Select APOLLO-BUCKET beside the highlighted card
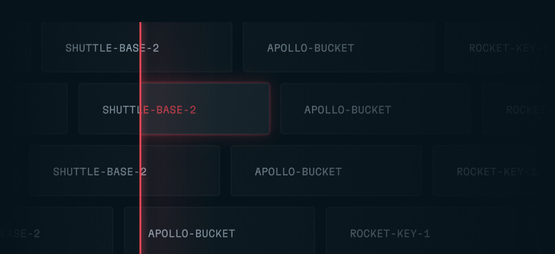This screenshot has width=555, height=254. (376, 108)
